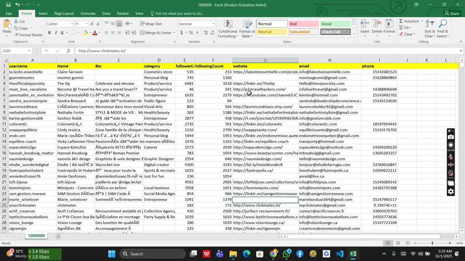Open the File tab
The height and width of the screenshot is (261, 465).
(9, 13)
